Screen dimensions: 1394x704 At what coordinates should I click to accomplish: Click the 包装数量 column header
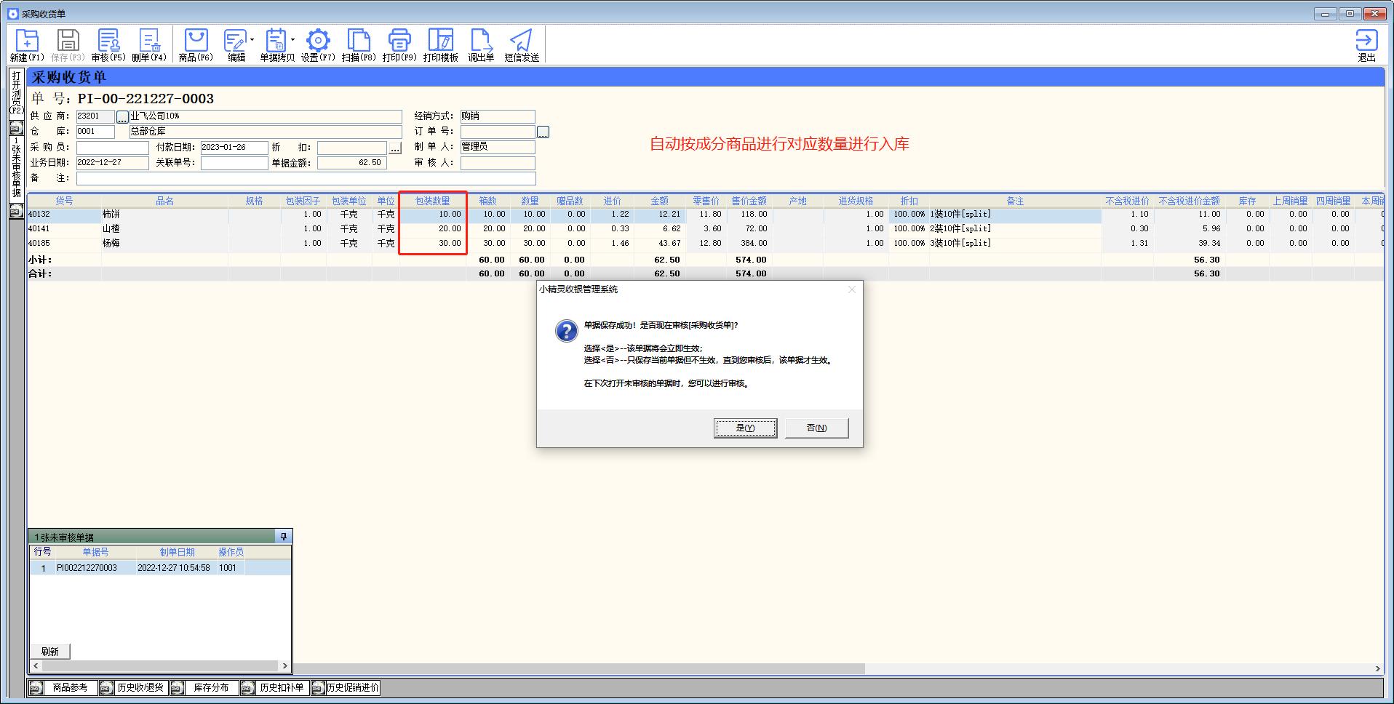(432, 201)
